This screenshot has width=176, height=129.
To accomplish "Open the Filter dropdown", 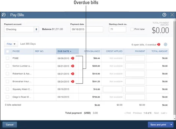I will (x=11, y=44).
